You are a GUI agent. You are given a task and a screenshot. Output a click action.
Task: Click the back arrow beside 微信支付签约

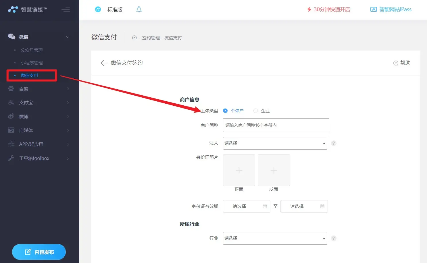104,63
